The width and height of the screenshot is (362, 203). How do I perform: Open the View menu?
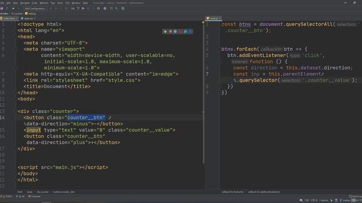(x=15, y=3)
